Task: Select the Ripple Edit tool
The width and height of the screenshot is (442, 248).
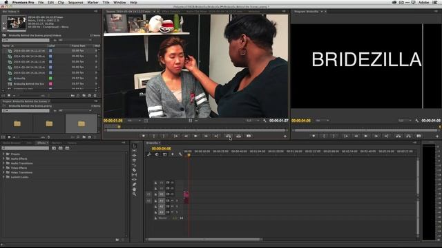Action: (135, 155)
